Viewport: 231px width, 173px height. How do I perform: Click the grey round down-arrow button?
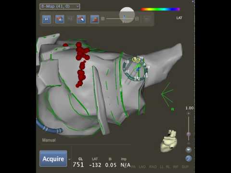(x=189, y=150)
